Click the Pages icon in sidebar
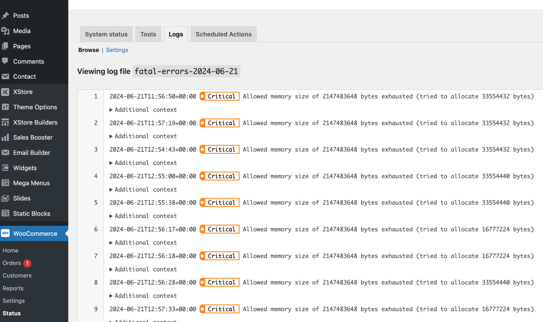The height and width of the screenshot is (322, 543). [x=5, y=46]
